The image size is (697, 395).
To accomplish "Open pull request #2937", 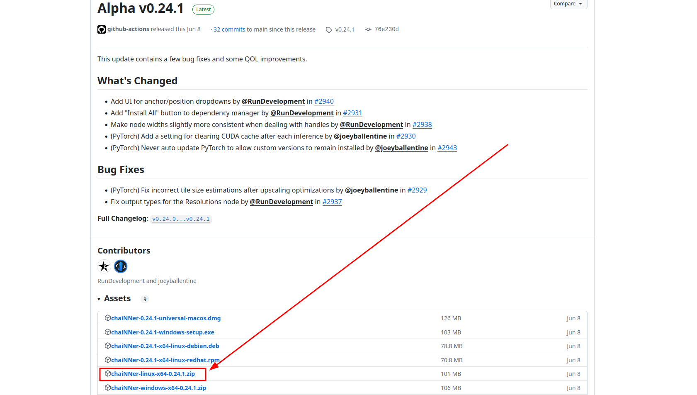I will tap(332, 202).
